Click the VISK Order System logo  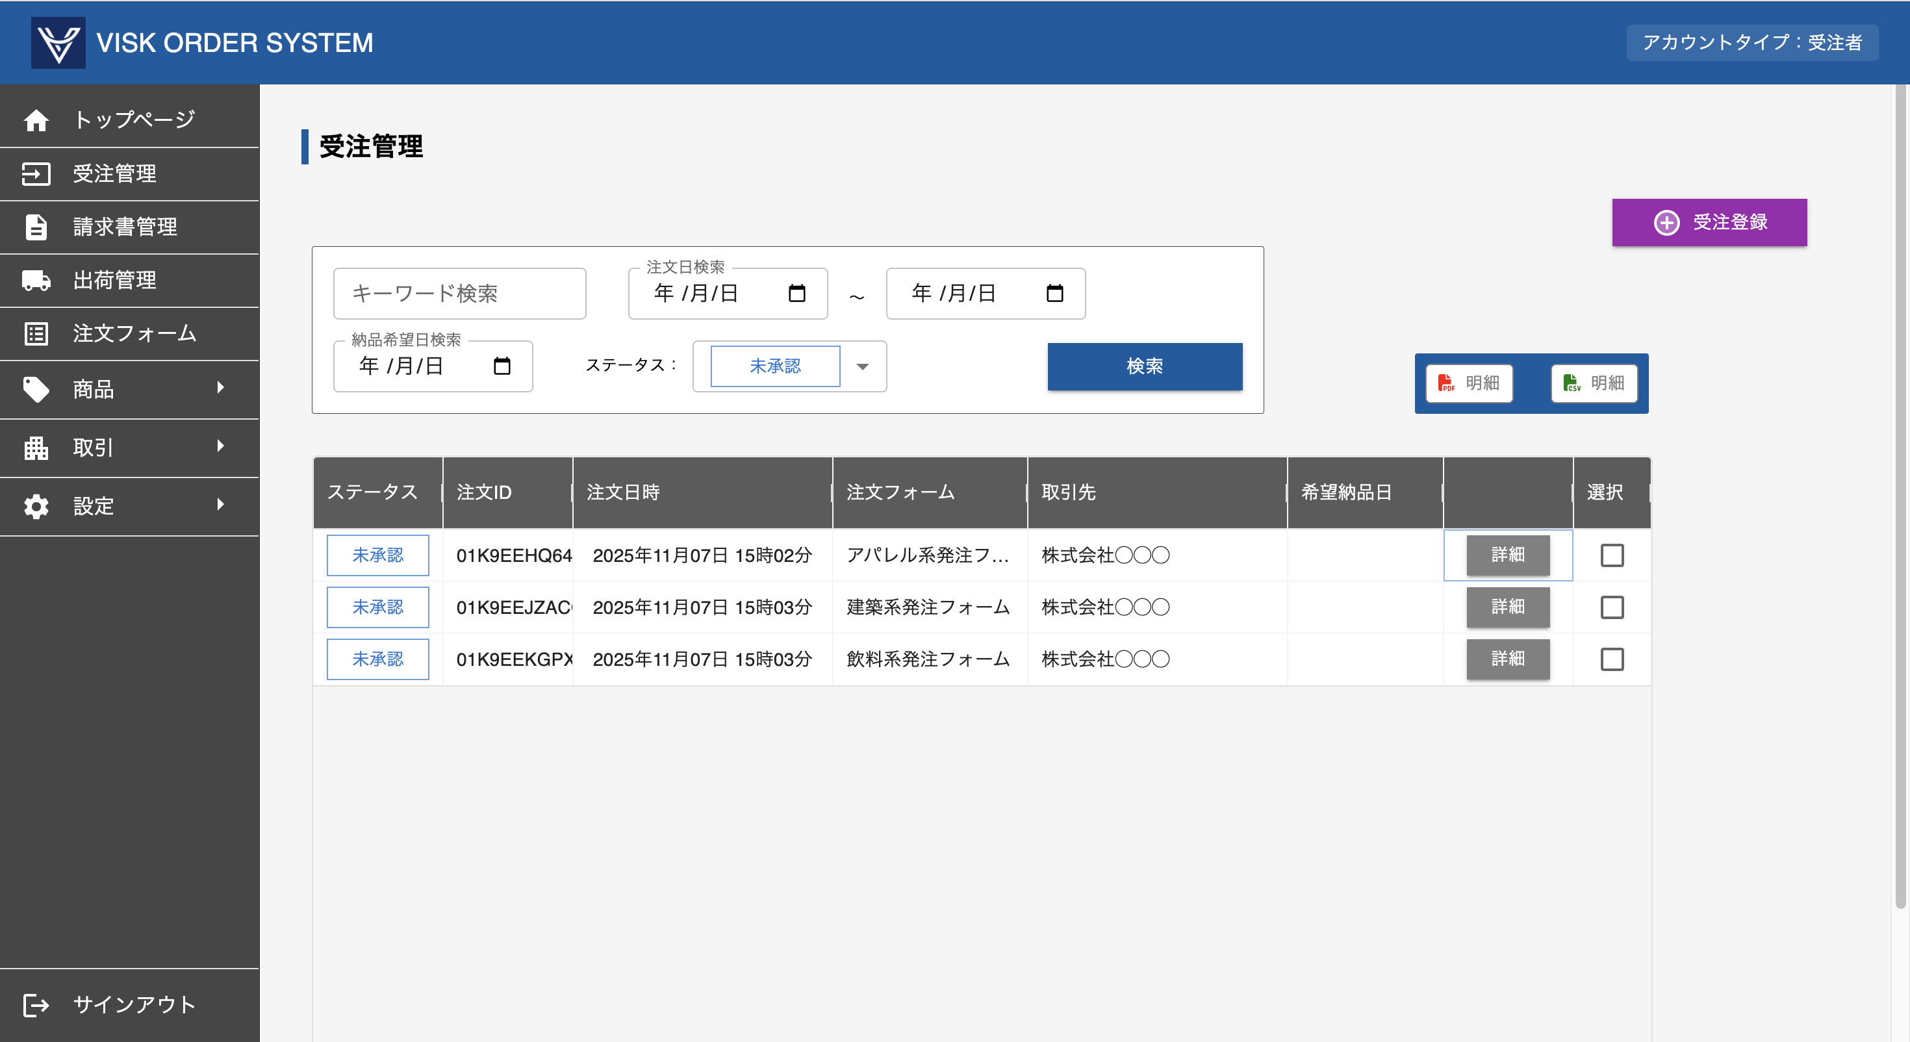(59, 42)
